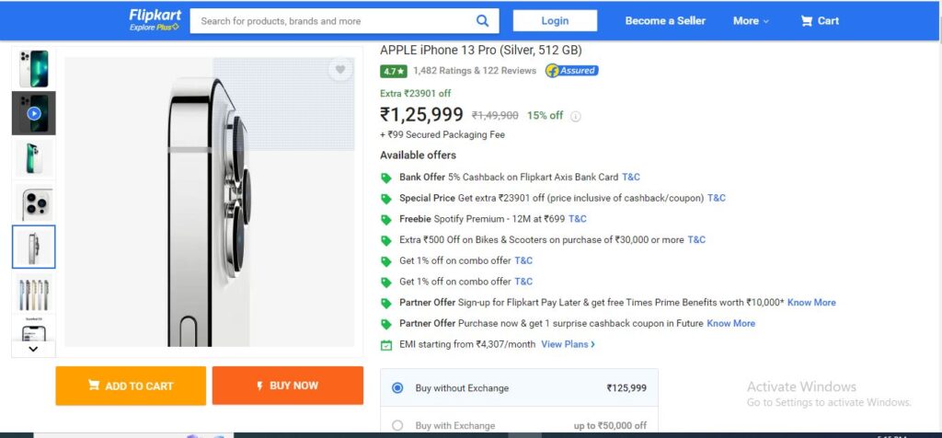
Task: Click the ADD TO CART button
Action: pos(131,386)
